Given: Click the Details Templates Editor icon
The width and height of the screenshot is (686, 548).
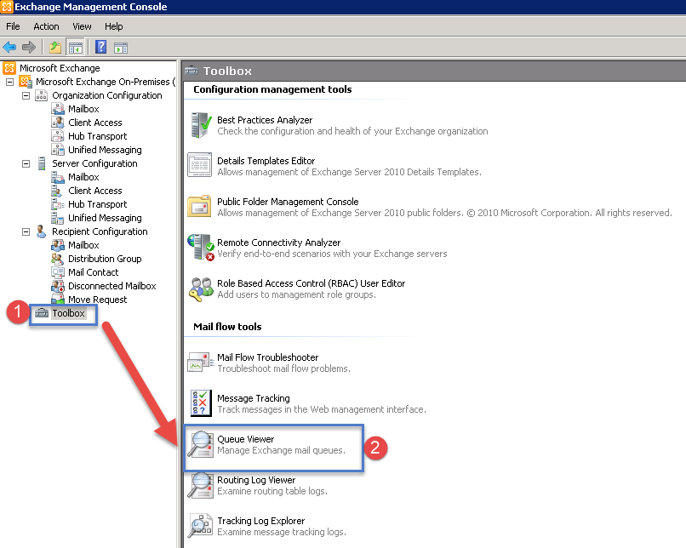Looking at the screenshot, I should click(x=199, y=165).
